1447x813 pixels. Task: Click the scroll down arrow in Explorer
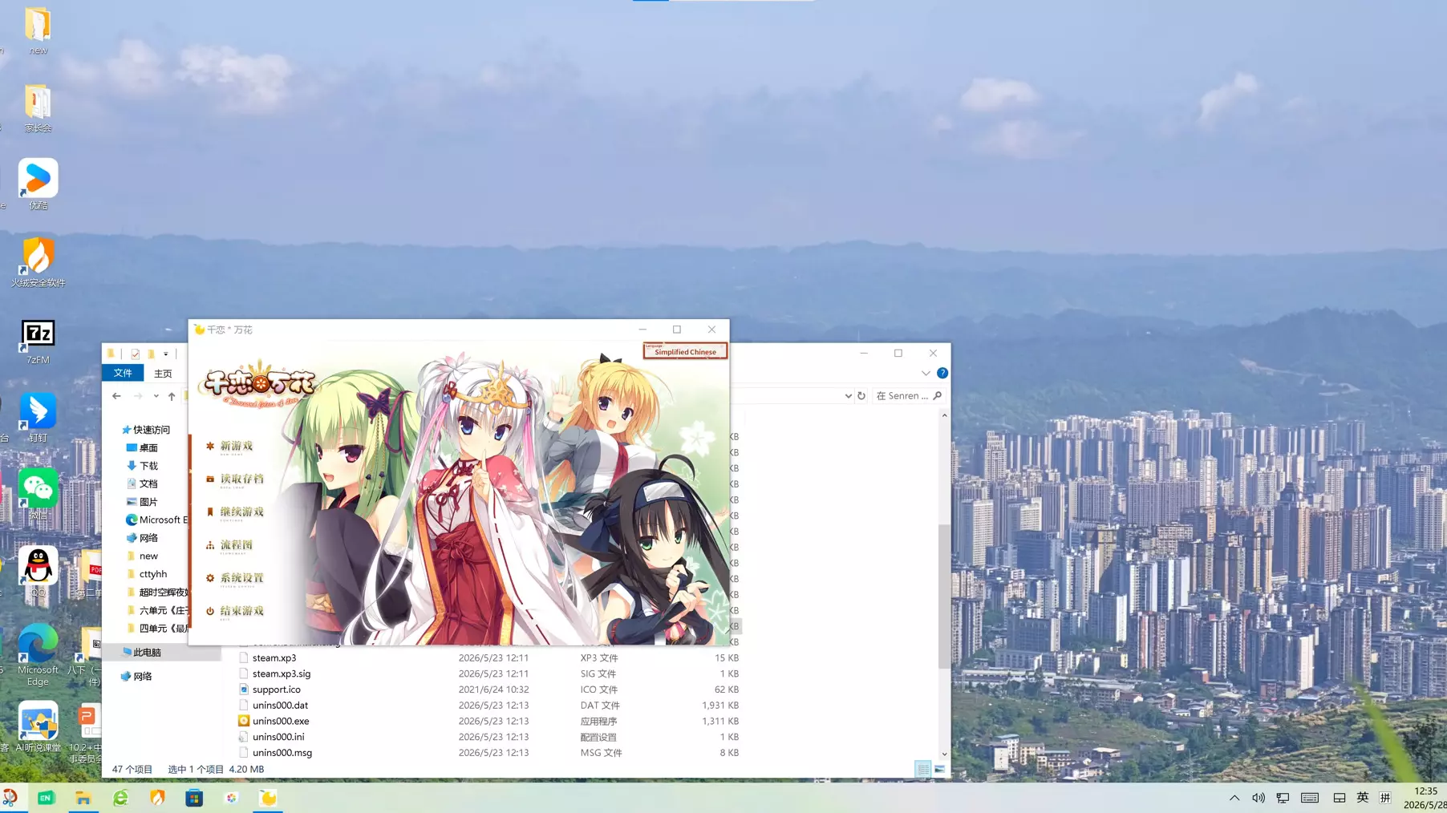tap(944, 754)
